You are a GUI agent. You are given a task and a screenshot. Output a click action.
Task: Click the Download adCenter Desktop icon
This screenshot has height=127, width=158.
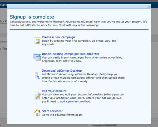pyautogui.click(x=37, y=76)
